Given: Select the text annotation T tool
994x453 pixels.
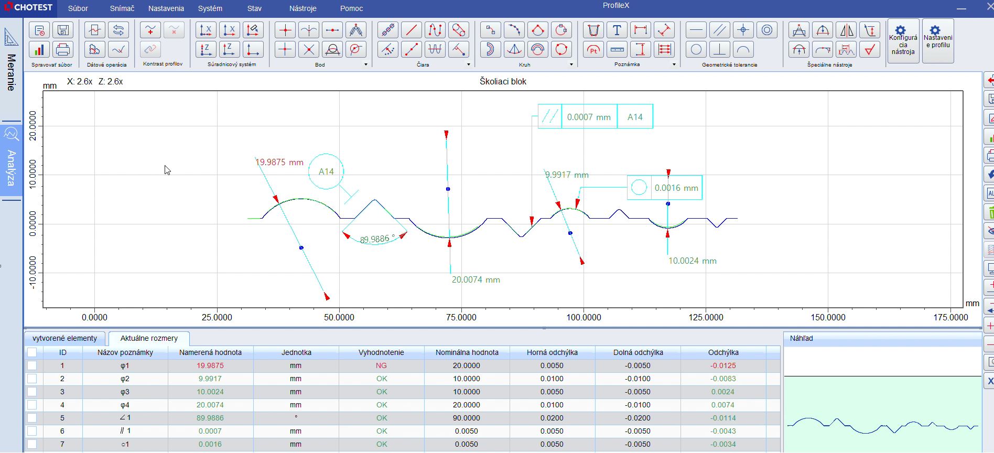Looking at the screenshot, I should click(x=617, y=30).
